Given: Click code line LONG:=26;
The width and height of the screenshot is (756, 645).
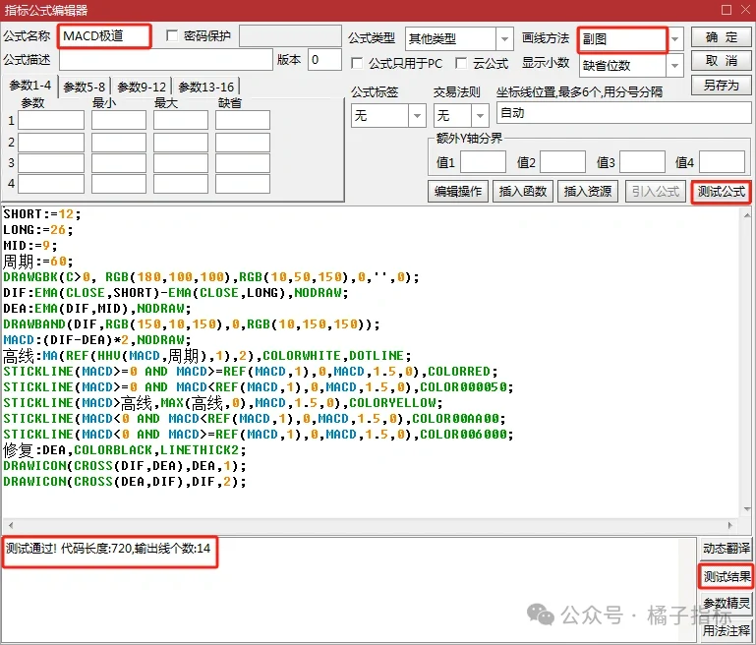Looking at the screenshot, I should point(38,230).
